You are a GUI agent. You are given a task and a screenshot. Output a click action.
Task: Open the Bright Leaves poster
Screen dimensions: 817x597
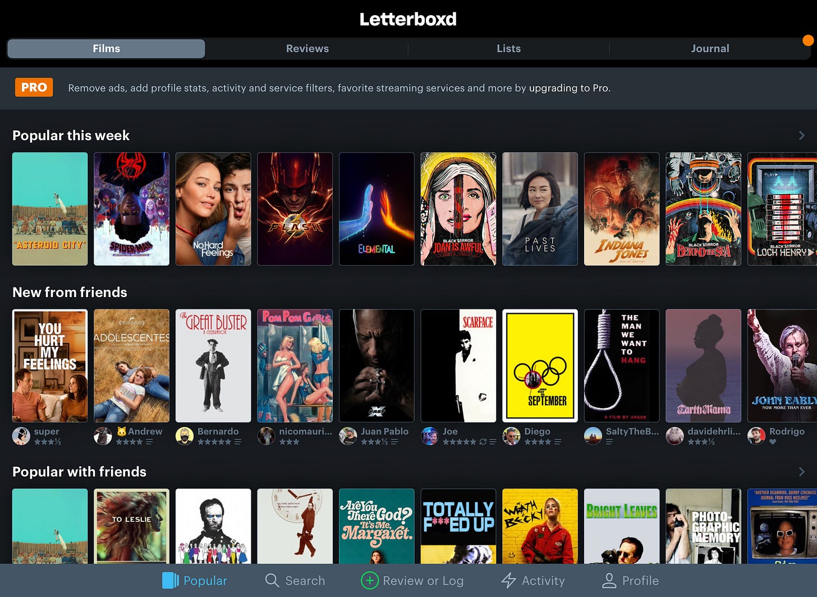pyautogui.click(x=622, y=526)
